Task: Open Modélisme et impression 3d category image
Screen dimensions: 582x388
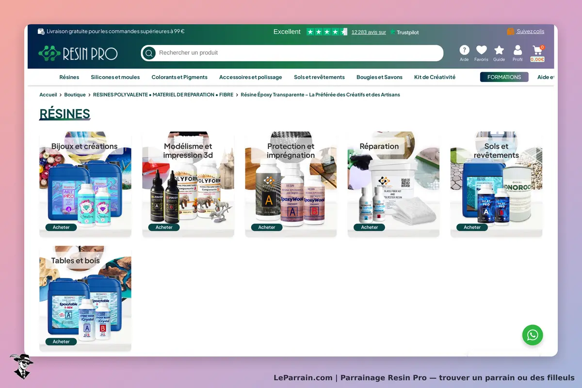Action: click(x=188, y=184)
